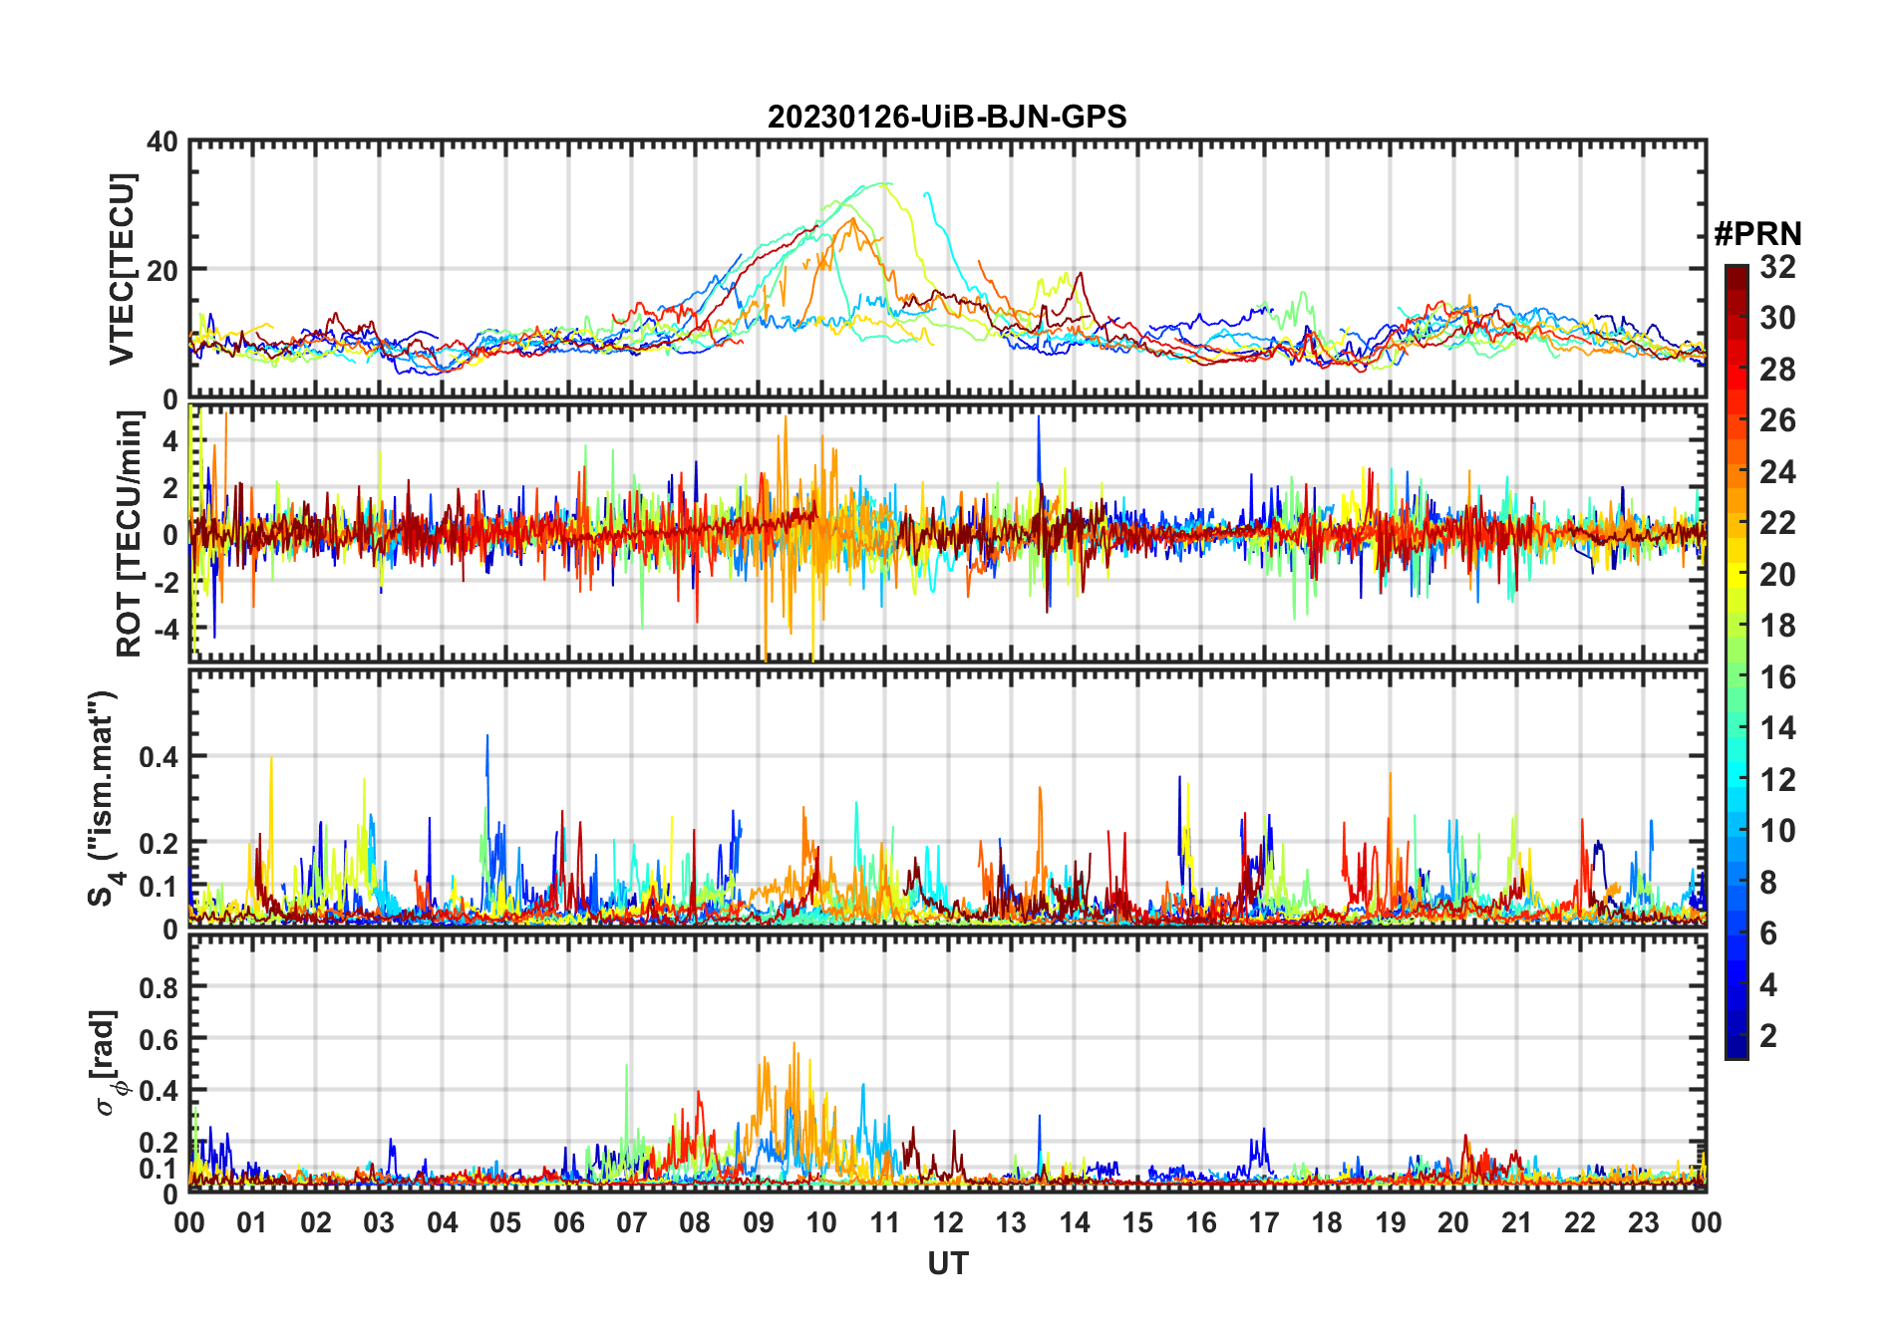Click the sigma-phi [rad] y-axis label

tap(112, 1062)
